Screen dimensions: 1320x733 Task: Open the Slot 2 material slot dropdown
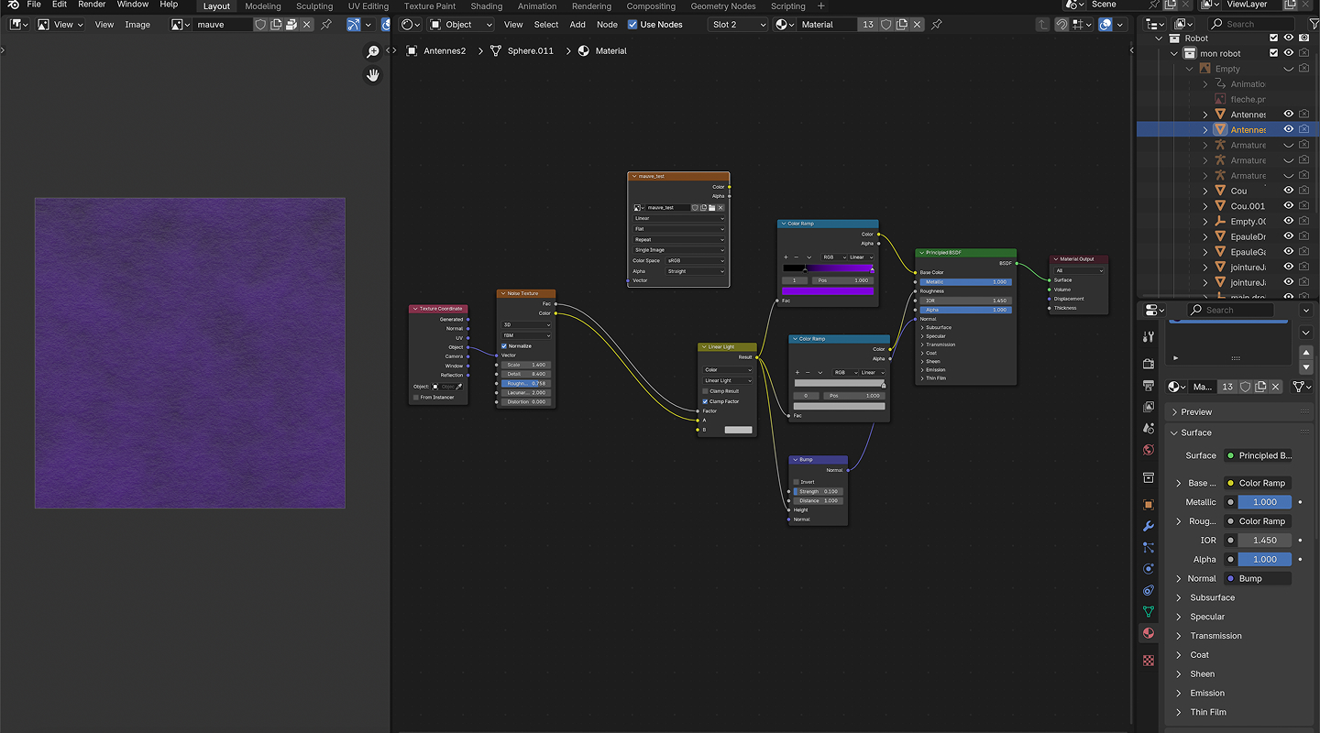tap(738, 25)
